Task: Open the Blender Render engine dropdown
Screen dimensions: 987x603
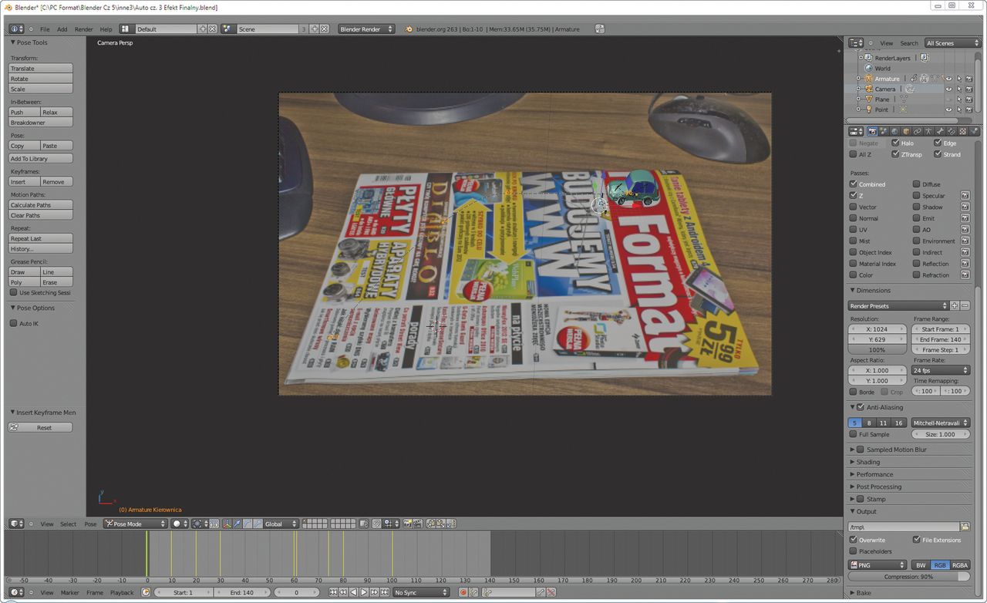Action: pos(366,29)
